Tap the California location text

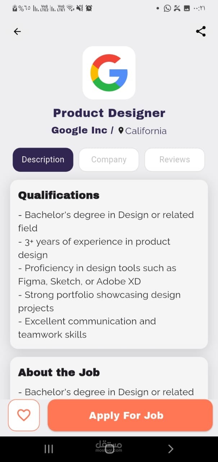[146, 131]
